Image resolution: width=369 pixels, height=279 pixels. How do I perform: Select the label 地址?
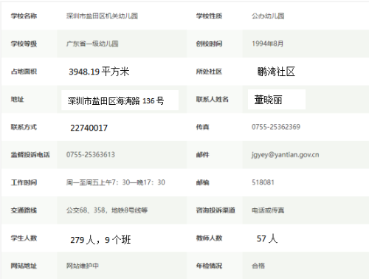click(x=17, y=100)
